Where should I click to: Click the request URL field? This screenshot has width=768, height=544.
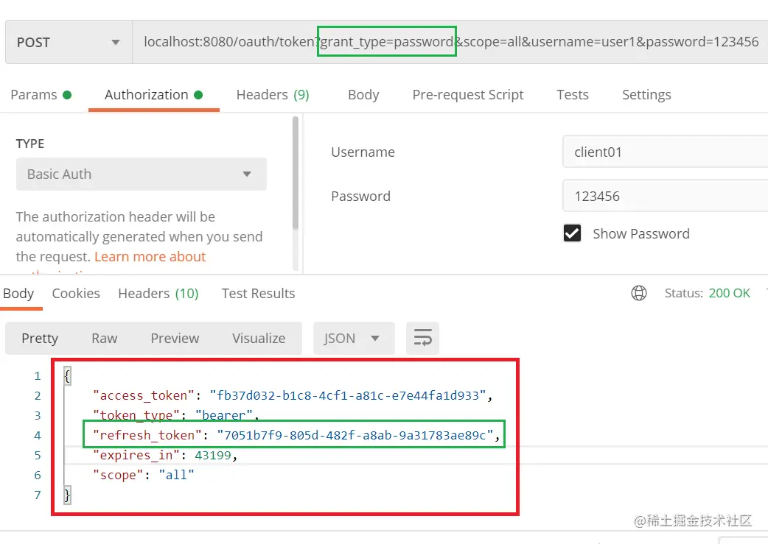450,42
